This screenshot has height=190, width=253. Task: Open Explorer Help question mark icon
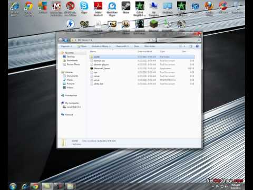point(197,46)
